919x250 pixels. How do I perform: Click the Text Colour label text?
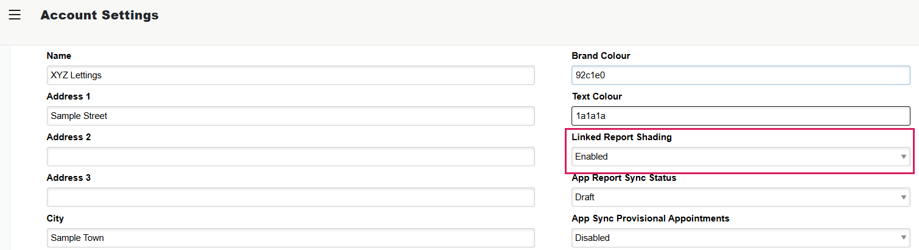pyautogui.click(x=596, y=96)
